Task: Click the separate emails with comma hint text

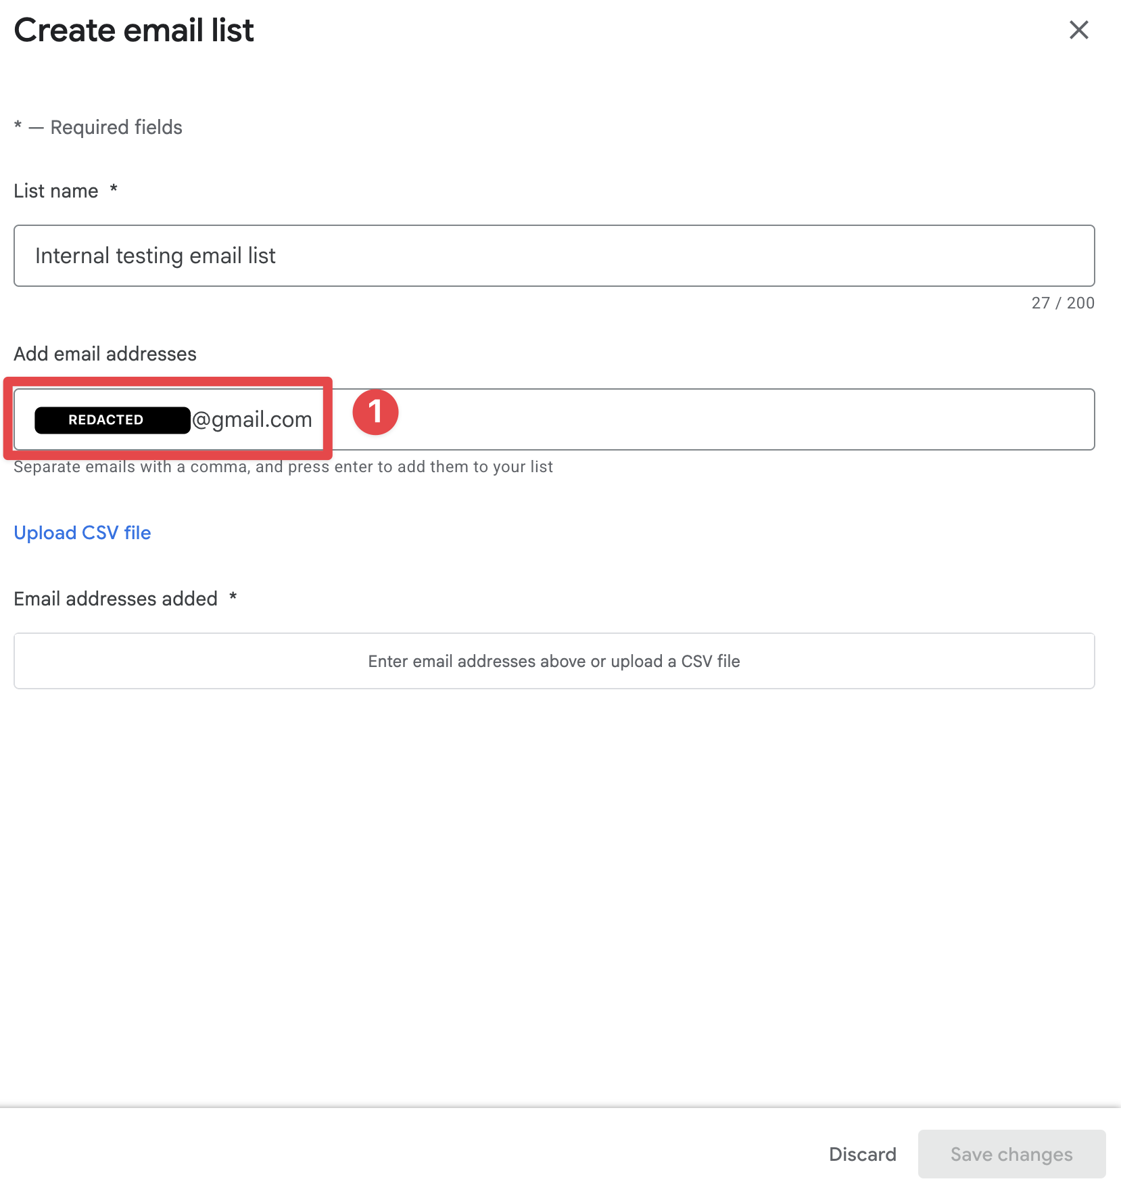Action: coord(283,467)
